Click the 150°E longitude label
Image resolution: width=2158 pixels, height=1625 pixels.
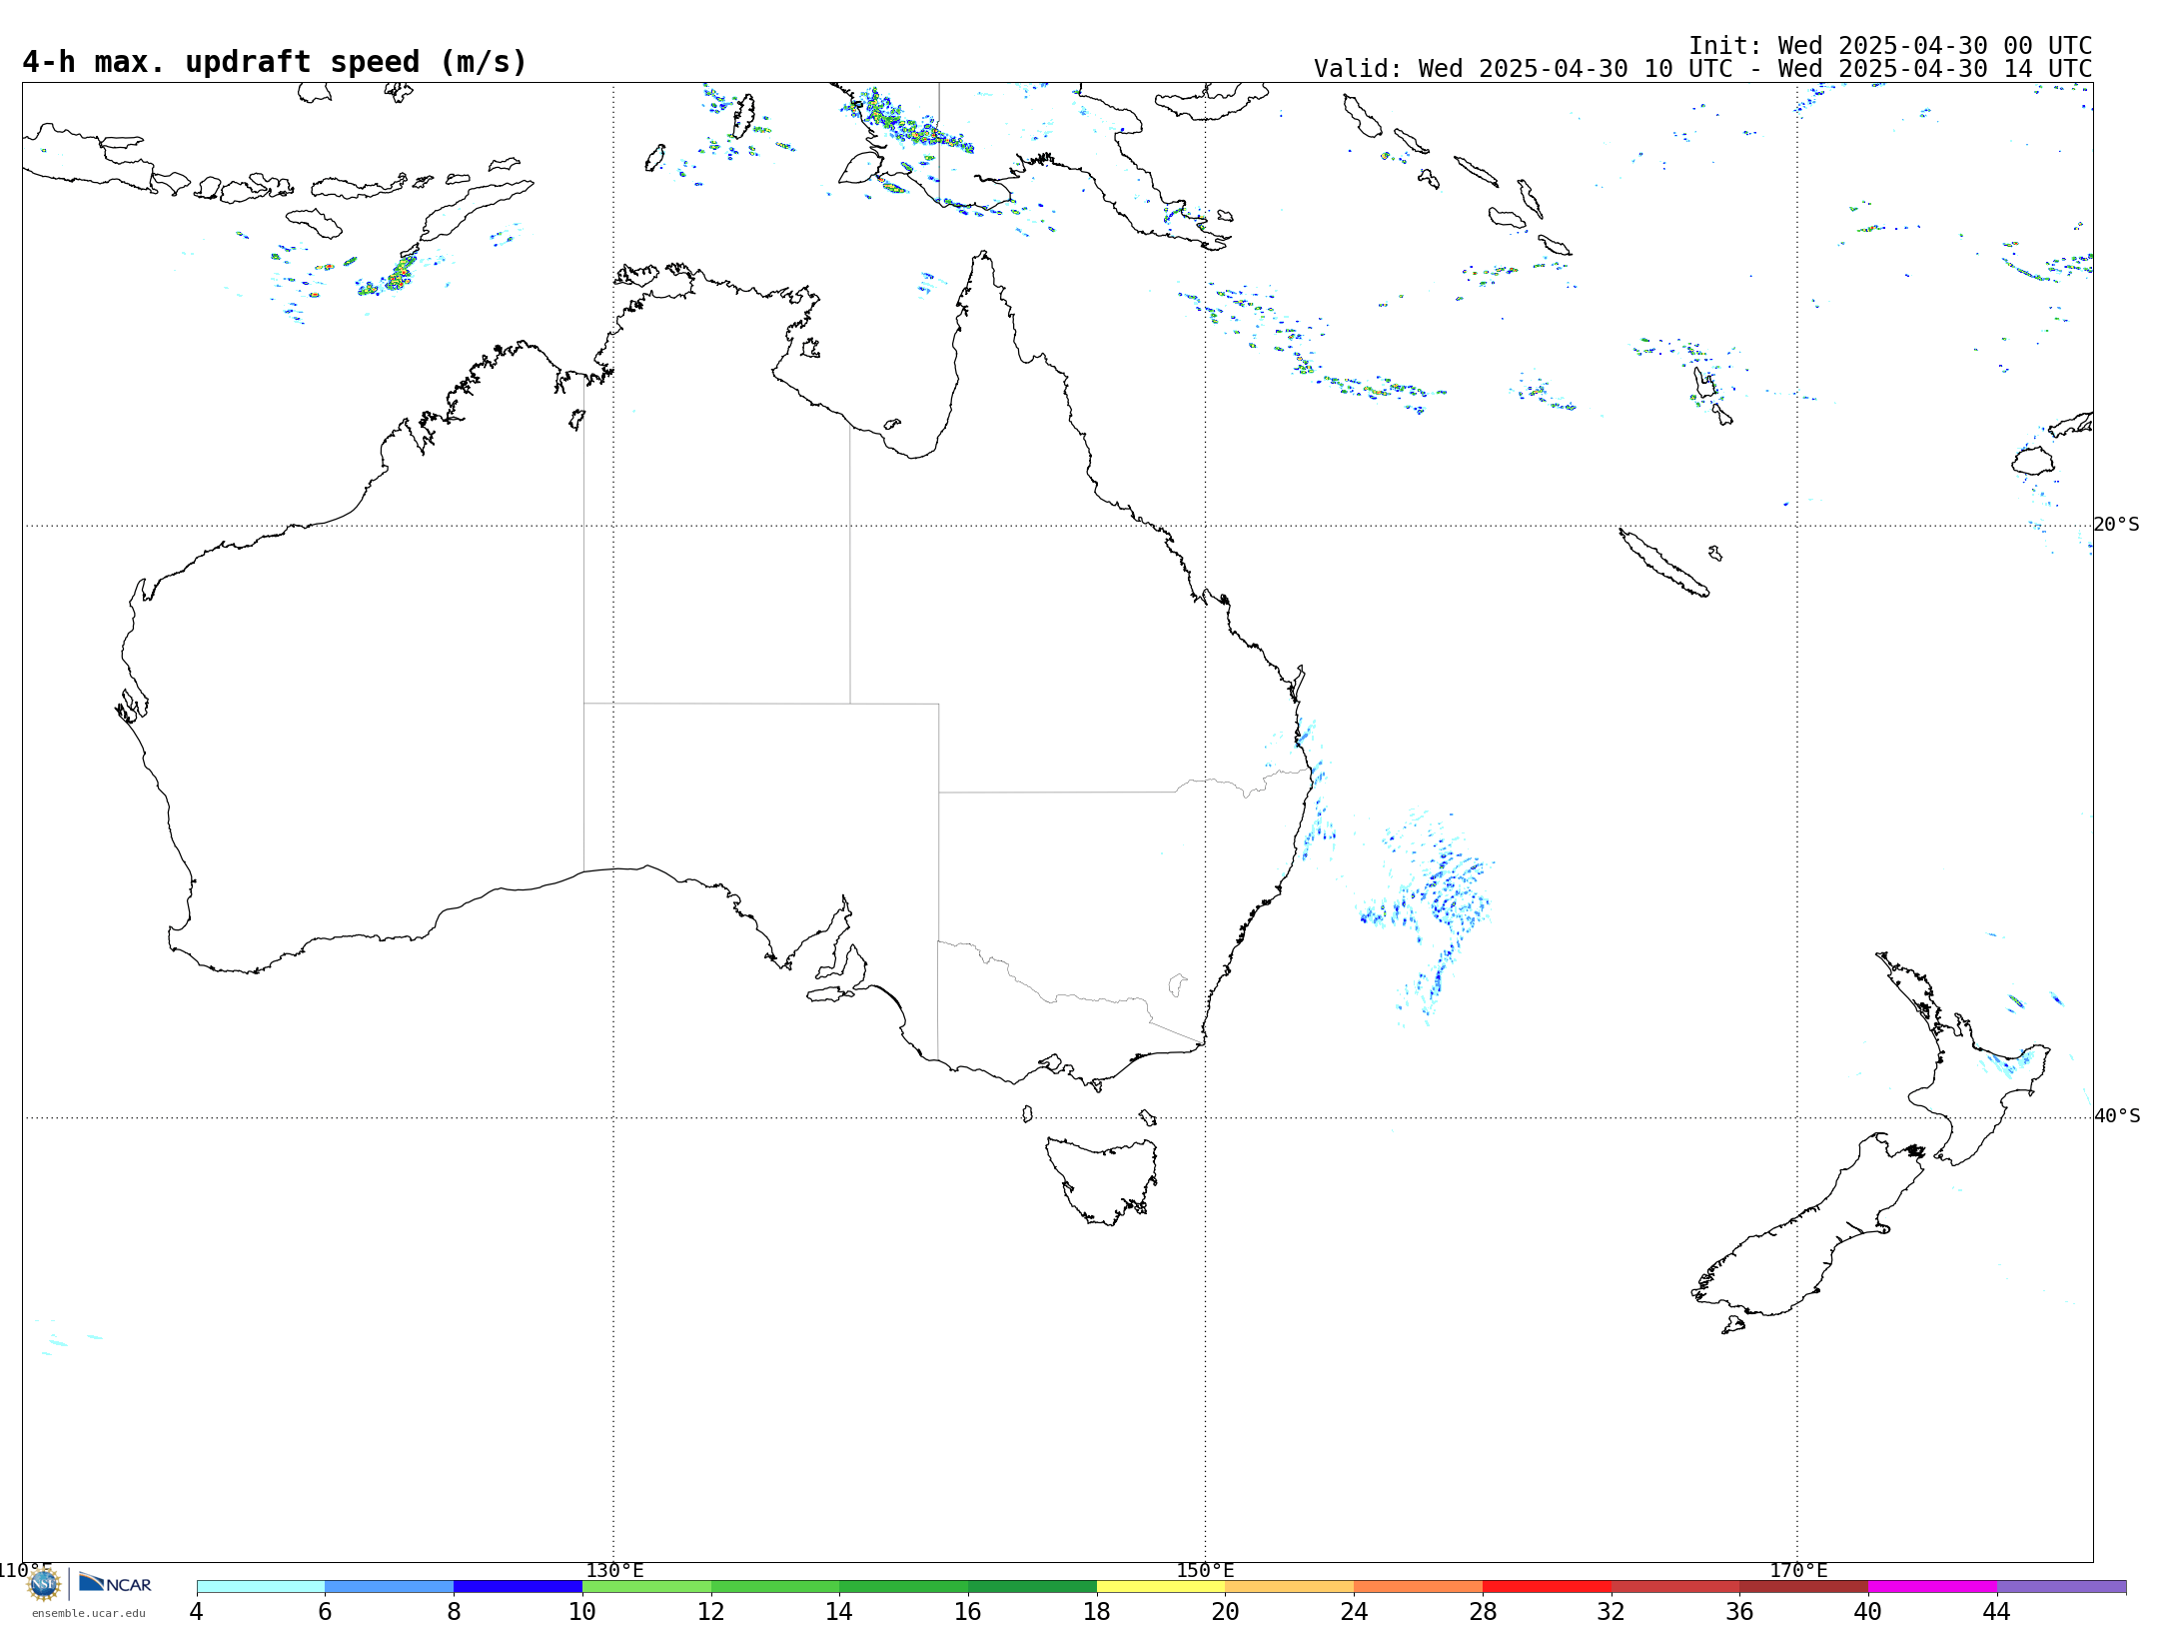[x=1205, y=1571]
